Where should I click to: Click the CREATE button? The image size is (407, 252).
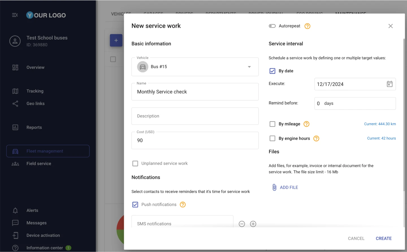(x=384, y=238)
